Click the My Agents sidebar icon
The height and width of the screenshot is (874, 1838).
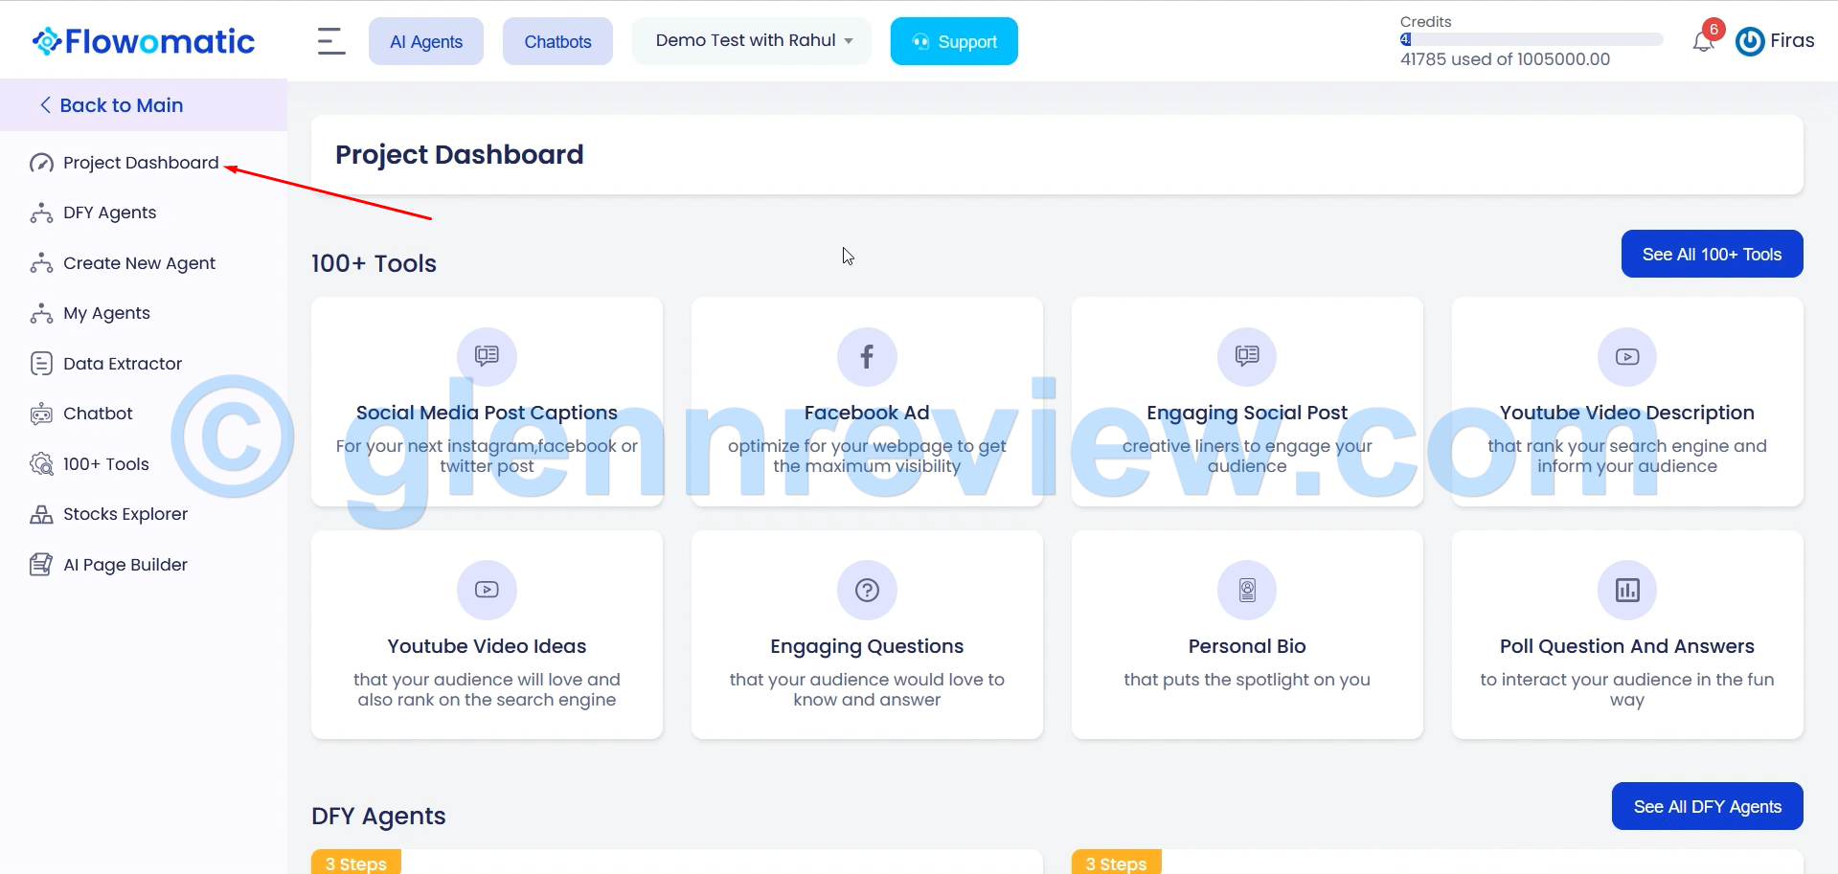point(41,313)
